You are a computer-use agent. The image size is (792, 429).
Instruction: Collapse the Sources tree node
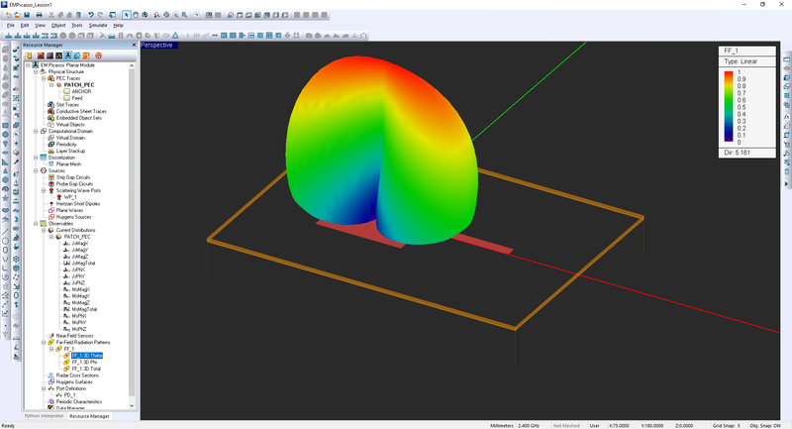click(36, 170)
